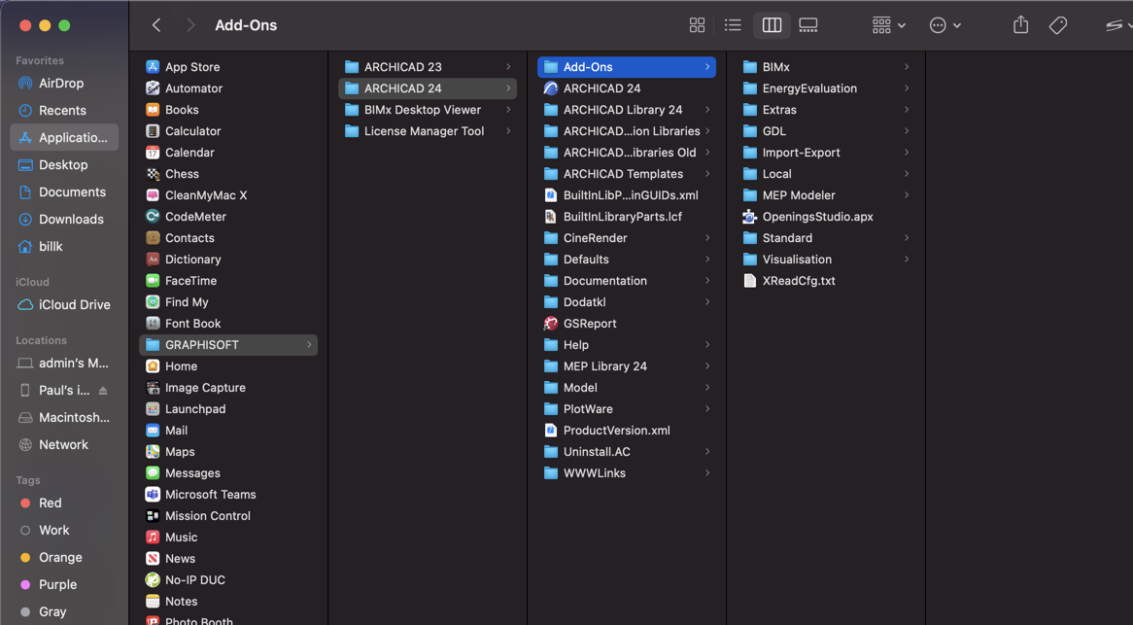This screenshot has height=625, width=1133.
Task: Select the Gray tag in sidebar
Action: click(64, 612)
